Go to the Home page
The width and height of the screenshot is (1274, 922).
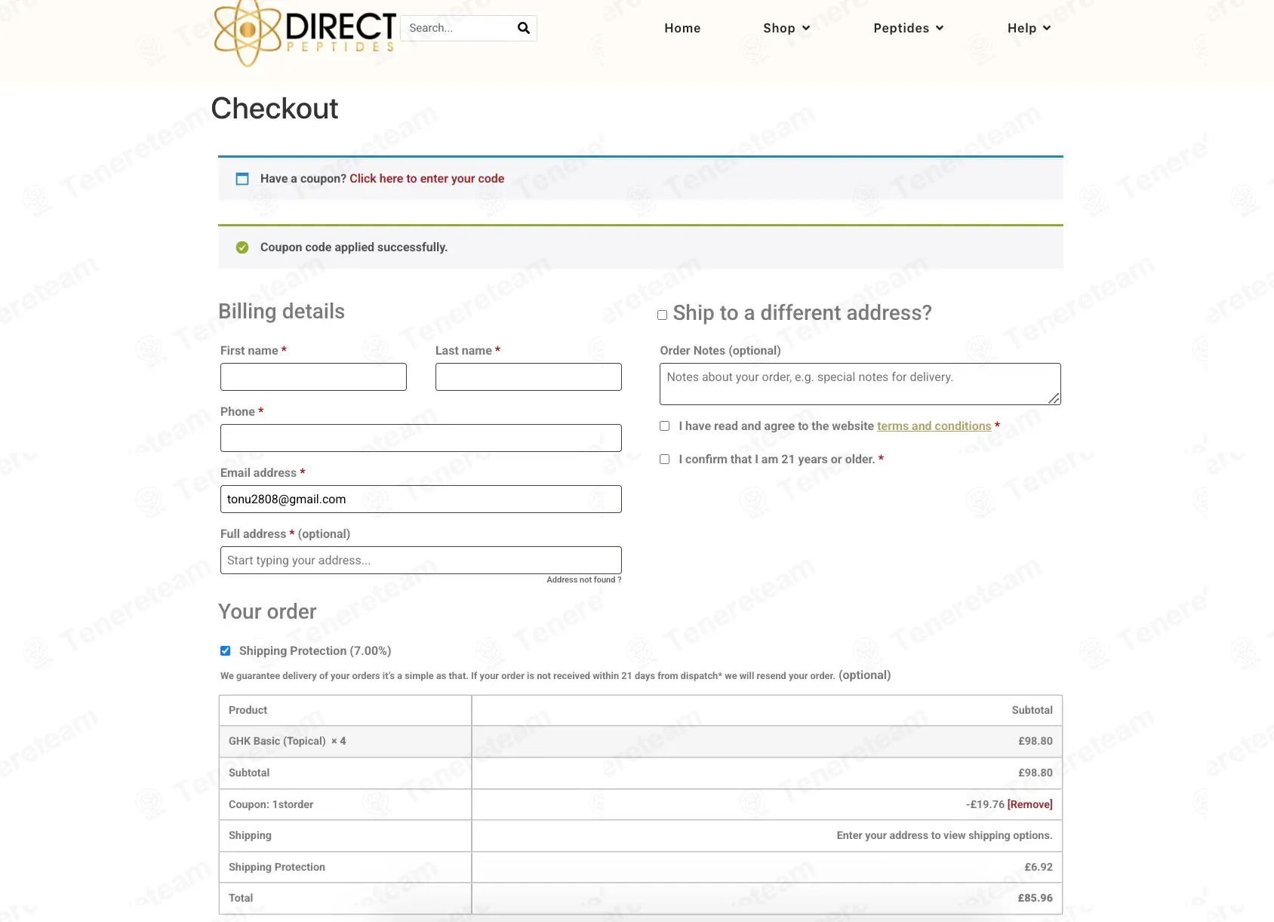(682, 28)
